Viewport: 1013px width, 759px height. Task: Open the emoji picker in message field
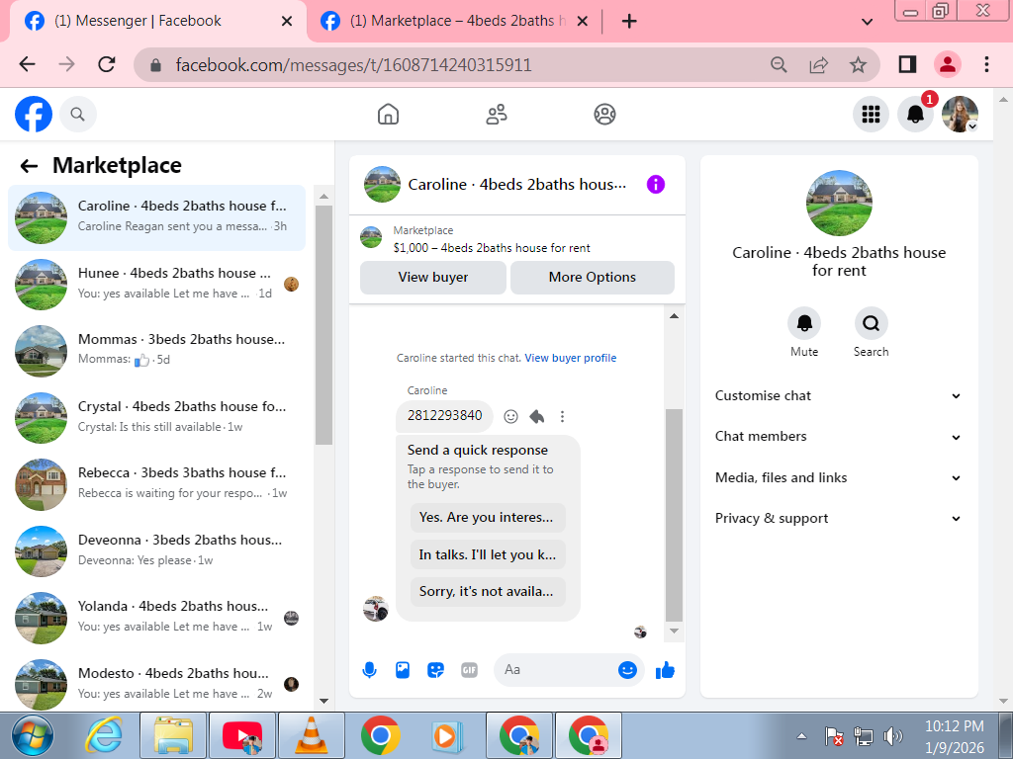[x=627, y=670]
